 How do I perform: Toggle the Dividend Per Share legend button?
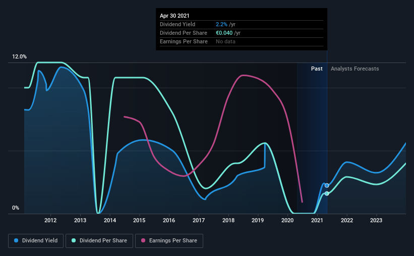tap(99, 241)
